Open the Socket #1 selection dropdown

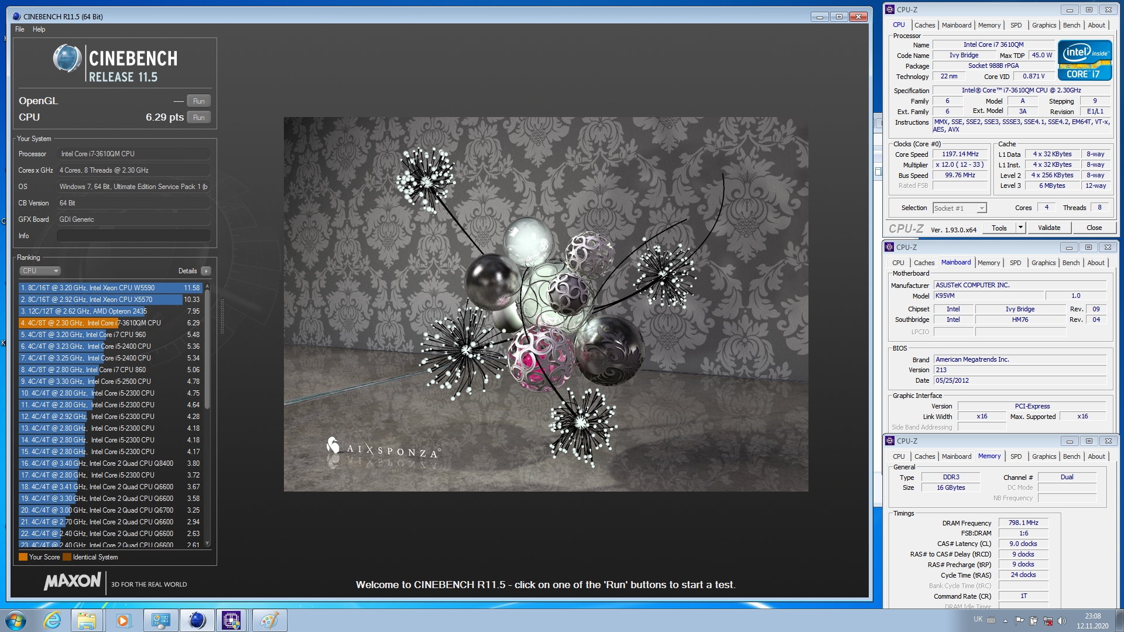pyautogui.click(x=959, y=208)
